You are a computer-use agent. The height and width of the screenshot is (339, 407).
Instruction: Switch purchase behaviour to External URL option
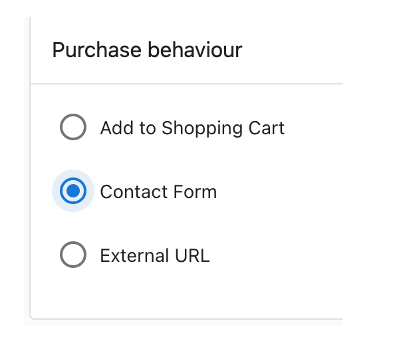pos(73,255)
